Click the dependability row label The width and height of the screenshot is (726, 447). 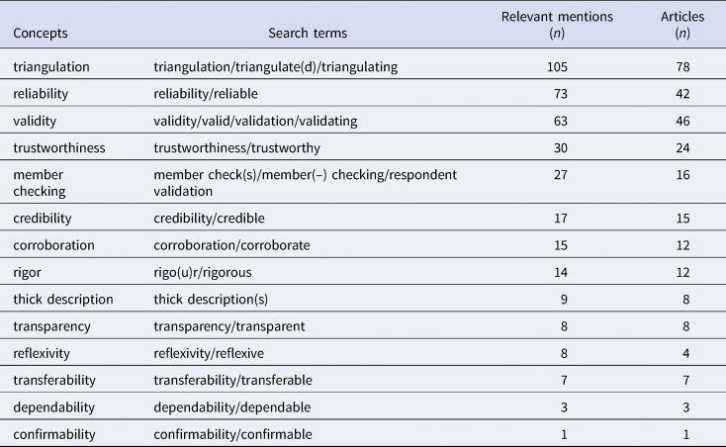[x=54, y=402]
